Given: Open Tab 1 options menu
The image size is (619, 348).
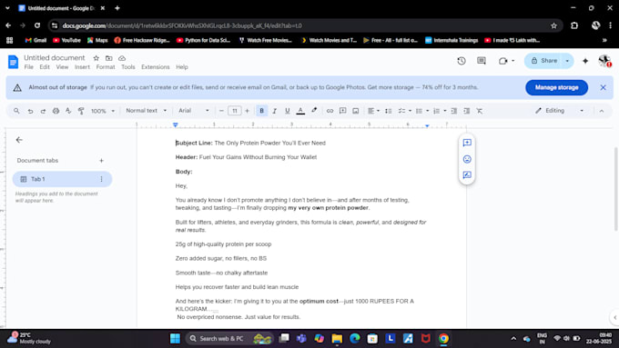Looking at the screenshot, I should [101, 179].
